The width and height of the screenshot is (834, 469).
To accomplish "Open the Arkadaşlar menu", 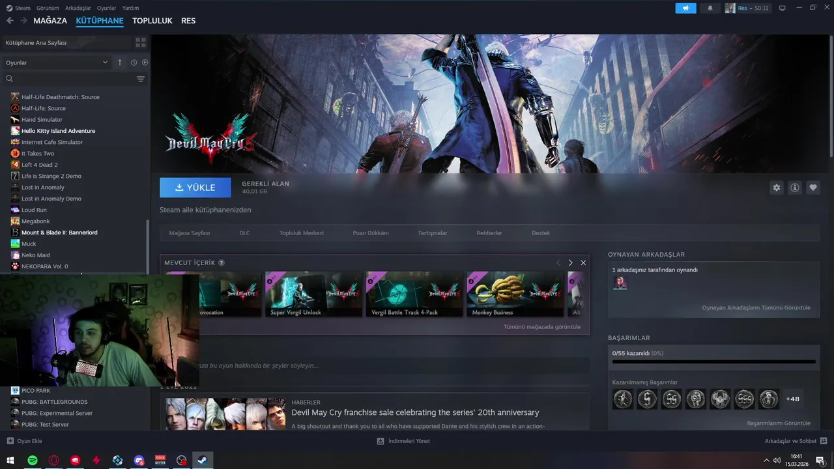I will (x=78, y=8).
